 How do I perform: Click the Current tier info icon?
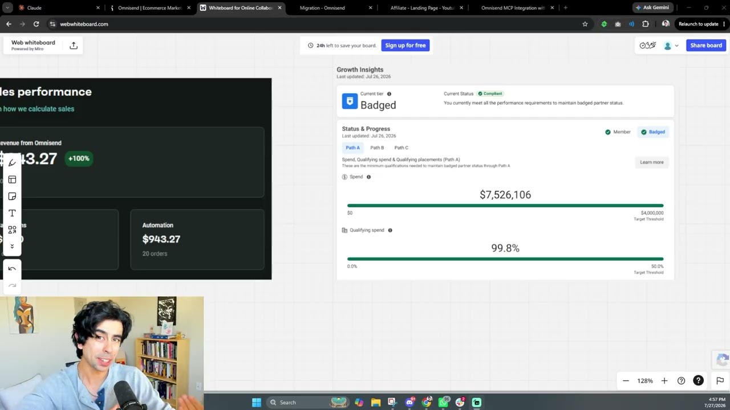(389, 94)
